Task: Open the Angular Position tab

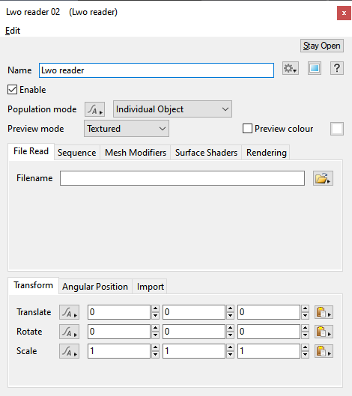Action: point(95,287)
